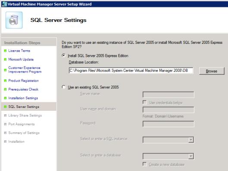Go to the Installation Settings step

tap(23, 98)
